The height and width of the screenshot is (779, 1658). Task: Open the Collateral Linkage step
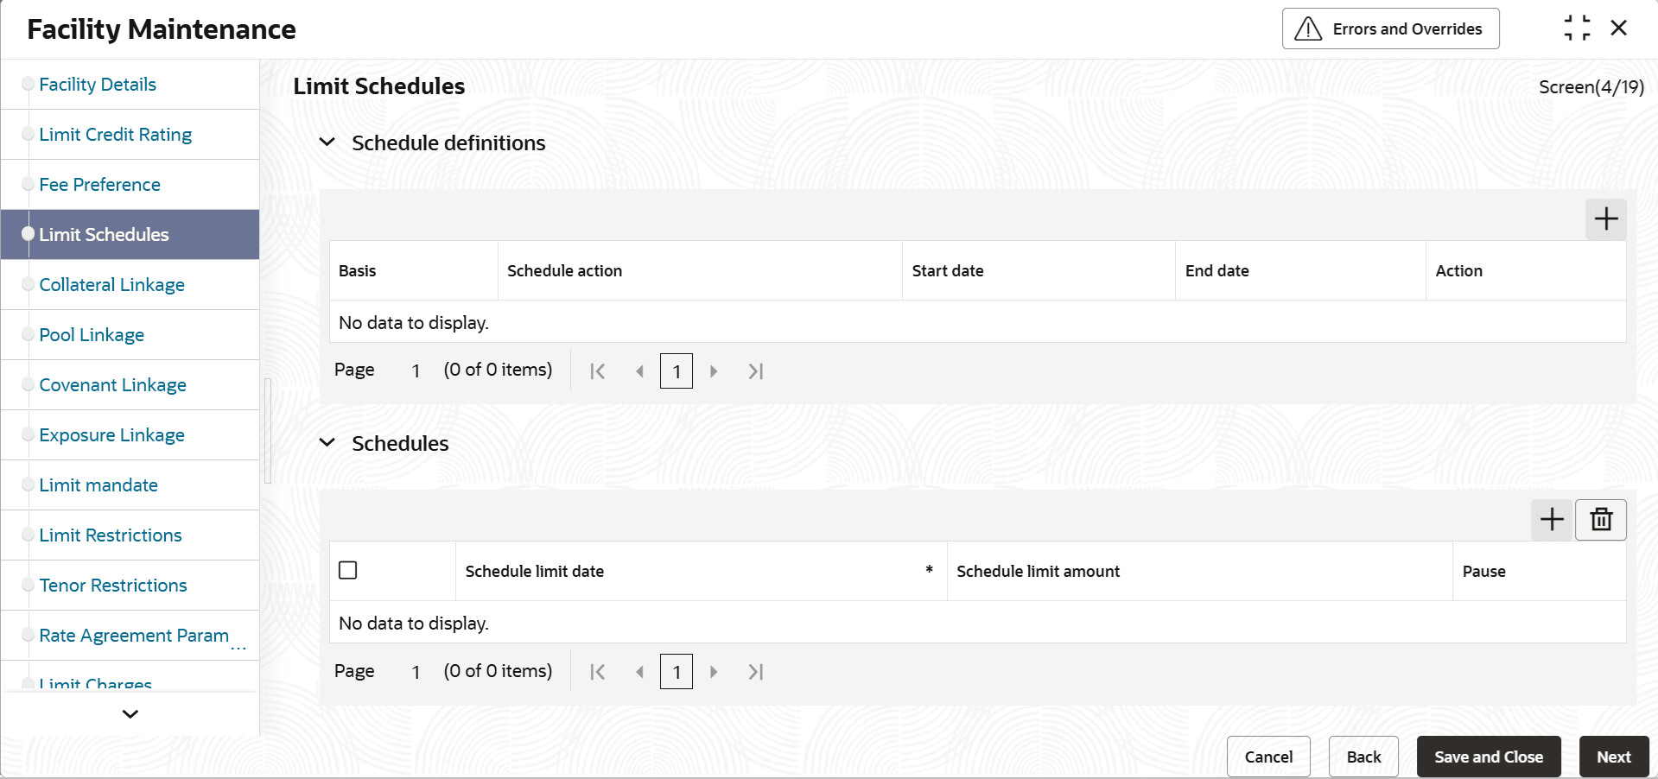click(111, 285)
